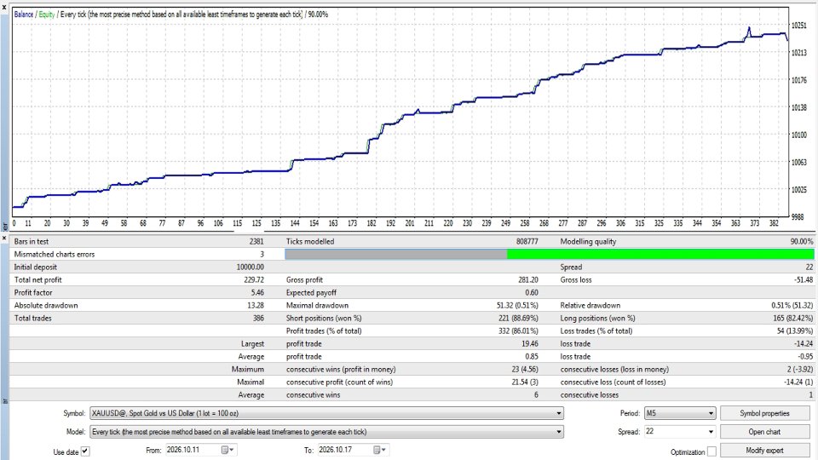Select the Ticks modelled value 808777
818x460 pixels.
527,241
